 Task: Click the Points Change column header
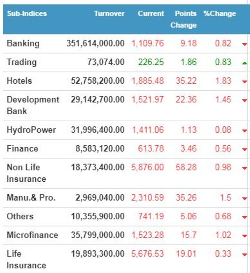point(184,19)
